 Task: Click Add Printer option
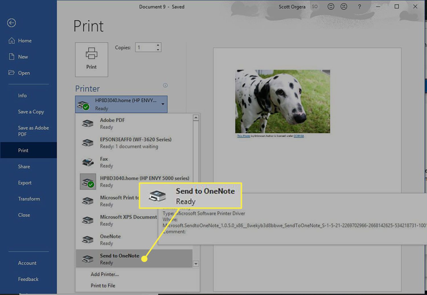coord(104,274)
